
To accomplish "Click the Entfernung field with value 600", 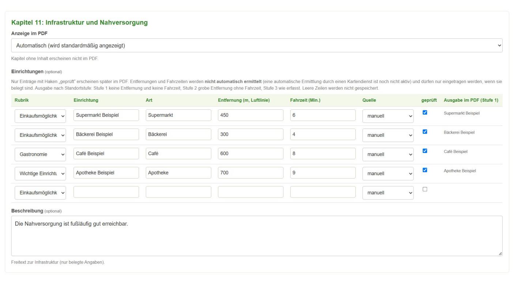I will (250, 154).
